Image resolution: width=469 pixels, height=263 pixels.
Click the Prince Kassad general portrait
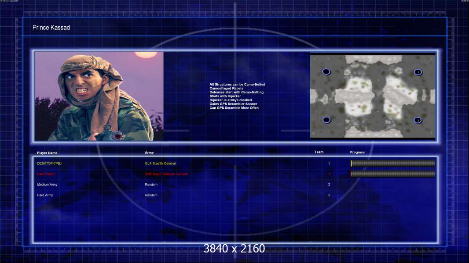[99, 96]
